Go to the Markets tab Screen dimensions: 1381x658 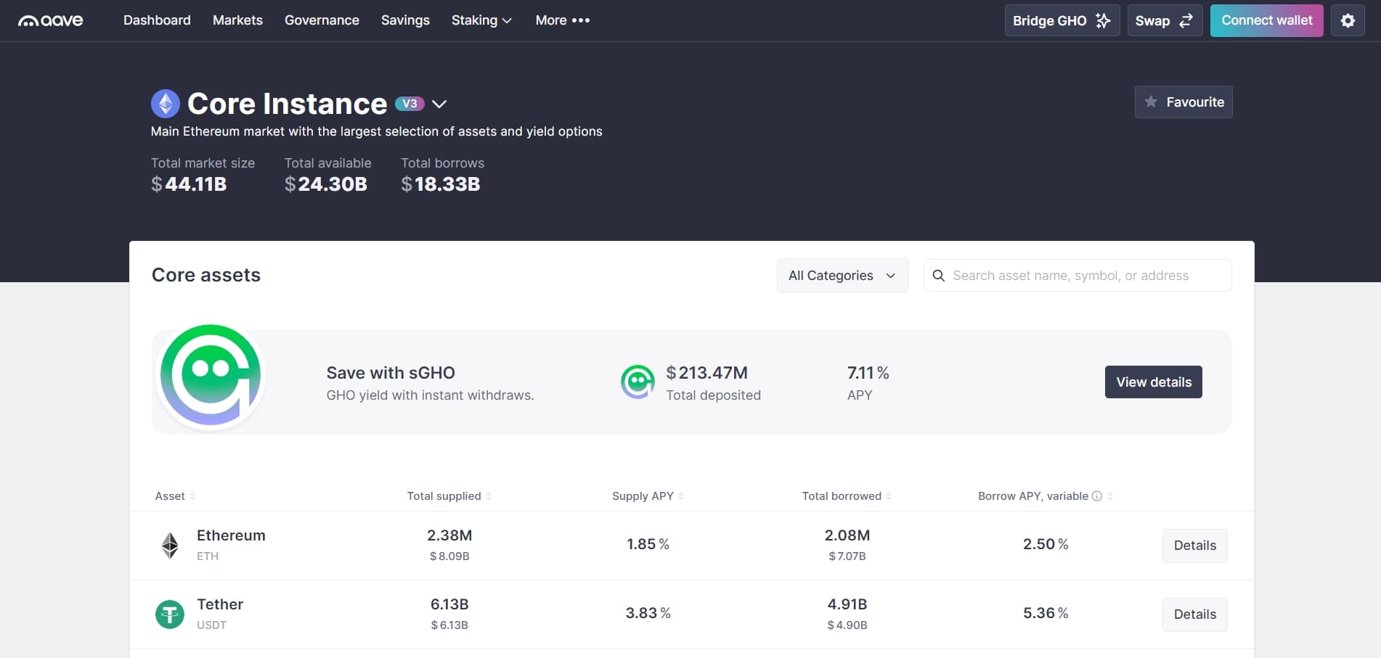tap(237, 20)
